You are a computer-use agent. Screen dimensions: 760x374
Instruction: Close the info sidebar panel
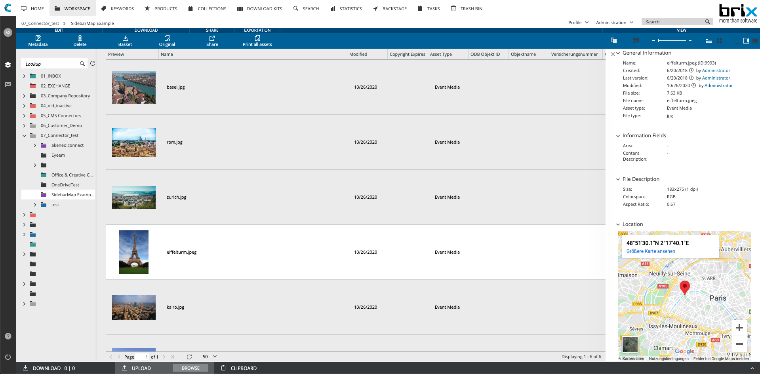613,54
